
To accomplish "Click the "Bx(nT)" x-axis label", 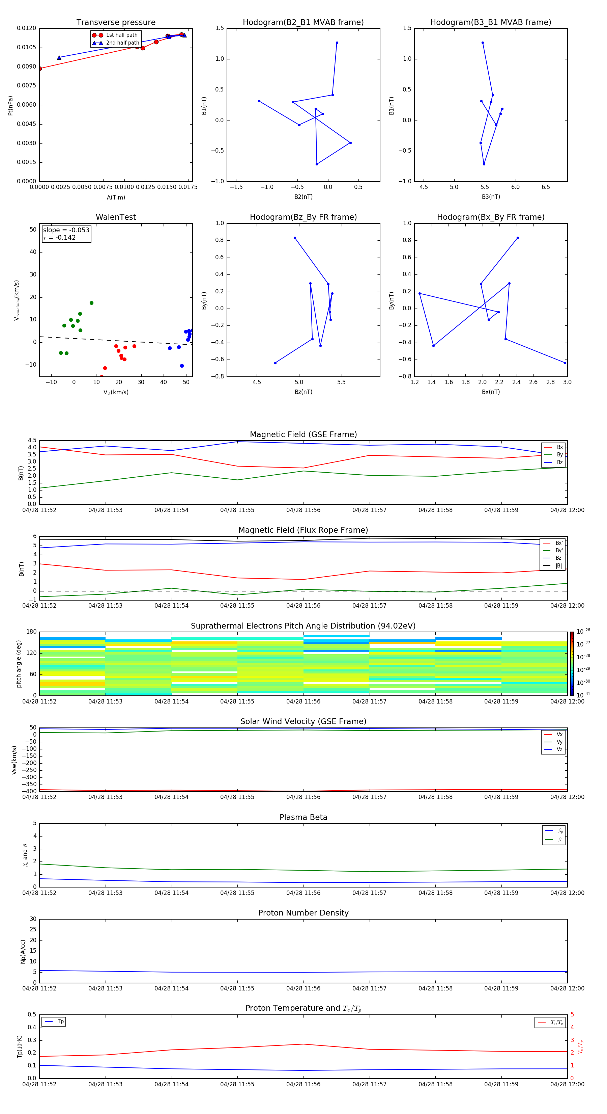I will (491, 392).
